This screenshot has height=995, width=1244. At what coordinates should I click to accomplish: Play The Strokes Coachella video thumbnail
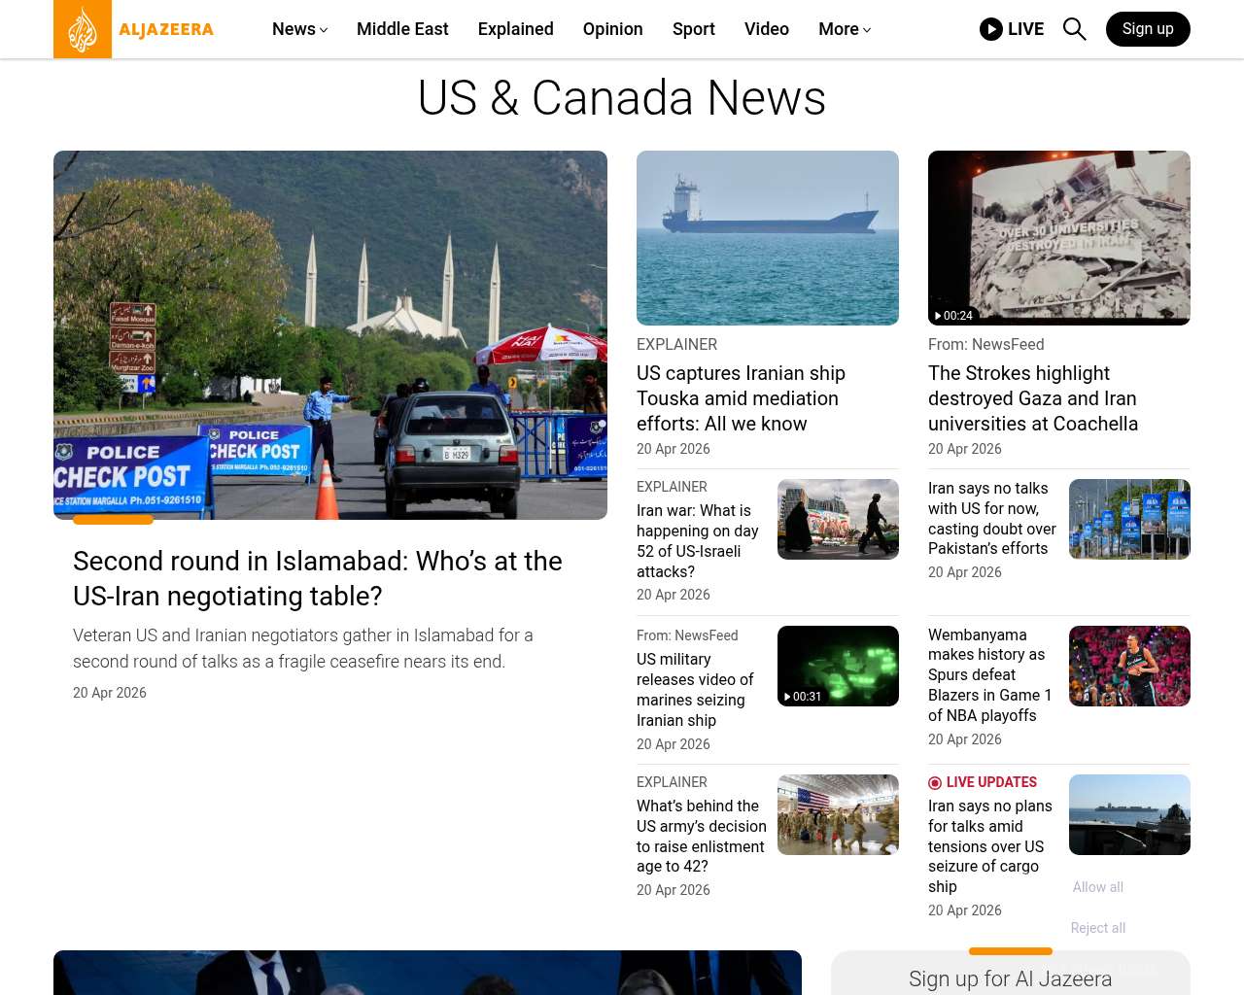pos(1058,238)
